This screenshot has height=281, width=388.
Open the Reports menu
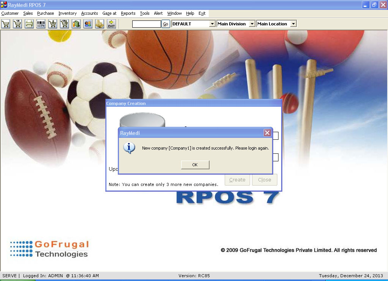tap(128, 13)
